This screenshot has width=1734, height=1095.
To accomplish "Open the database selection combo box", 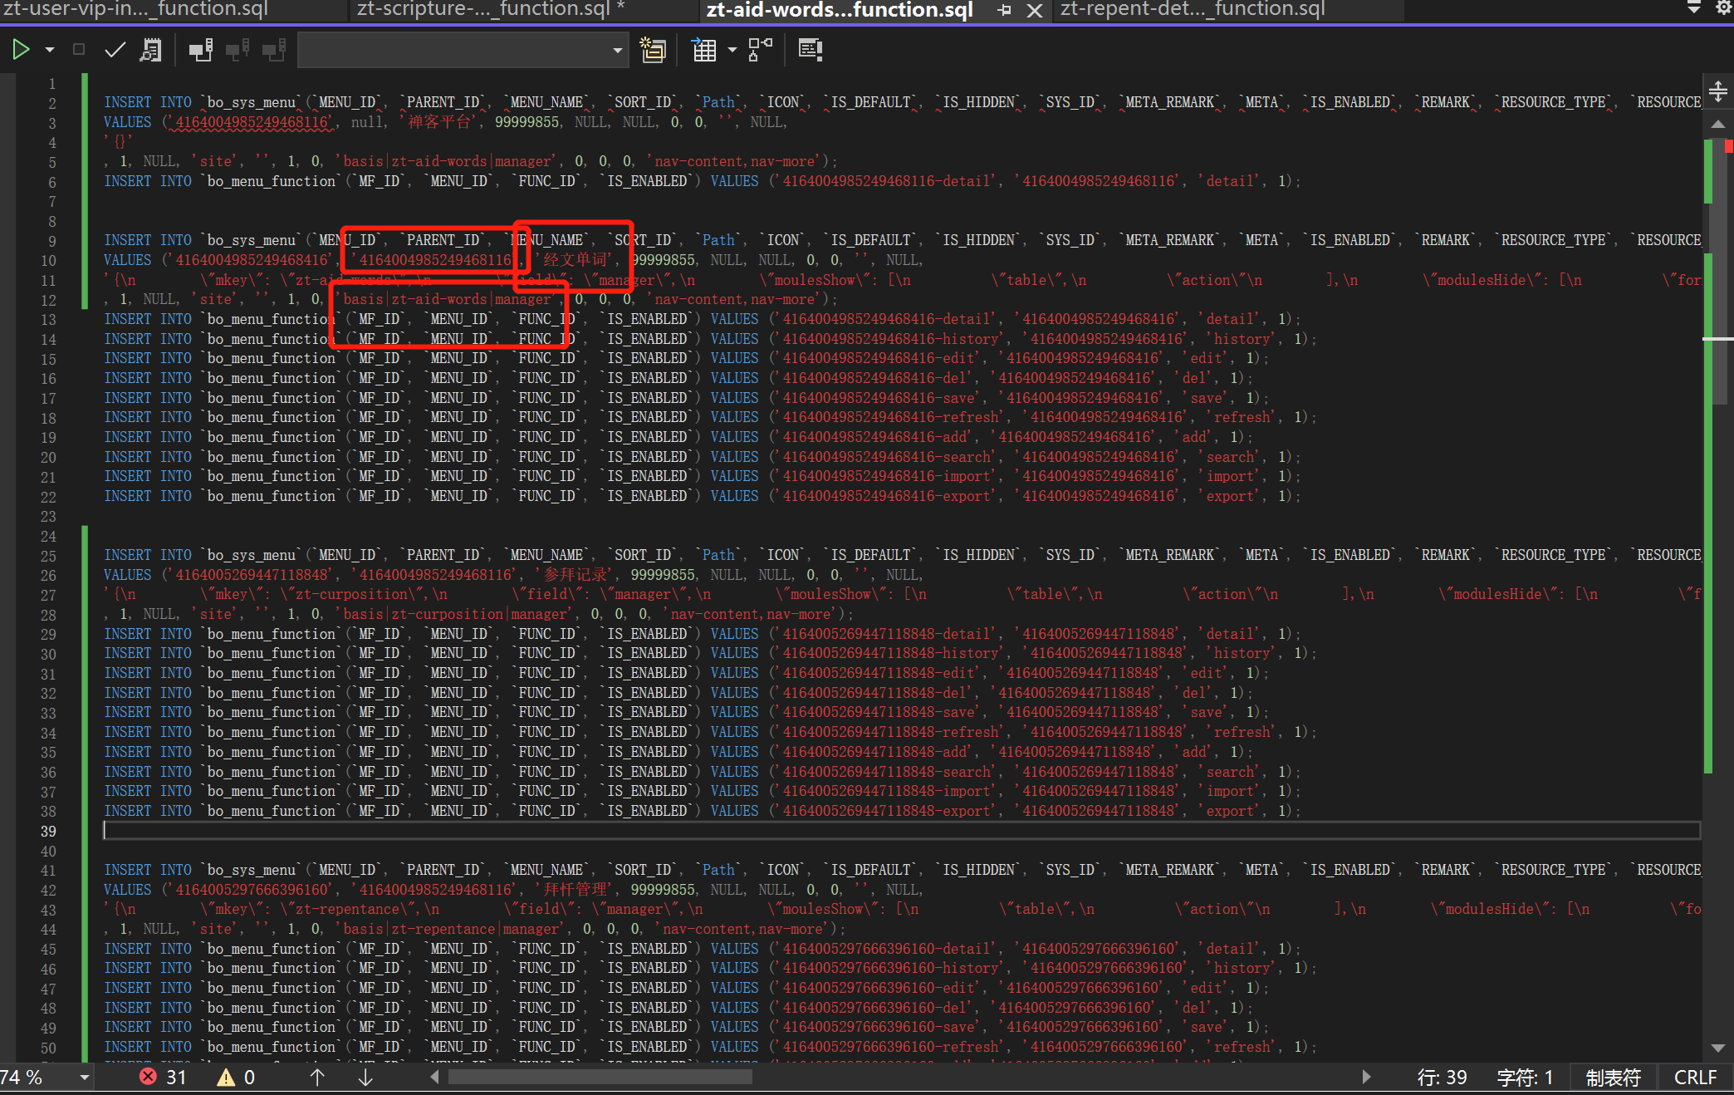I will coord(462,50).
